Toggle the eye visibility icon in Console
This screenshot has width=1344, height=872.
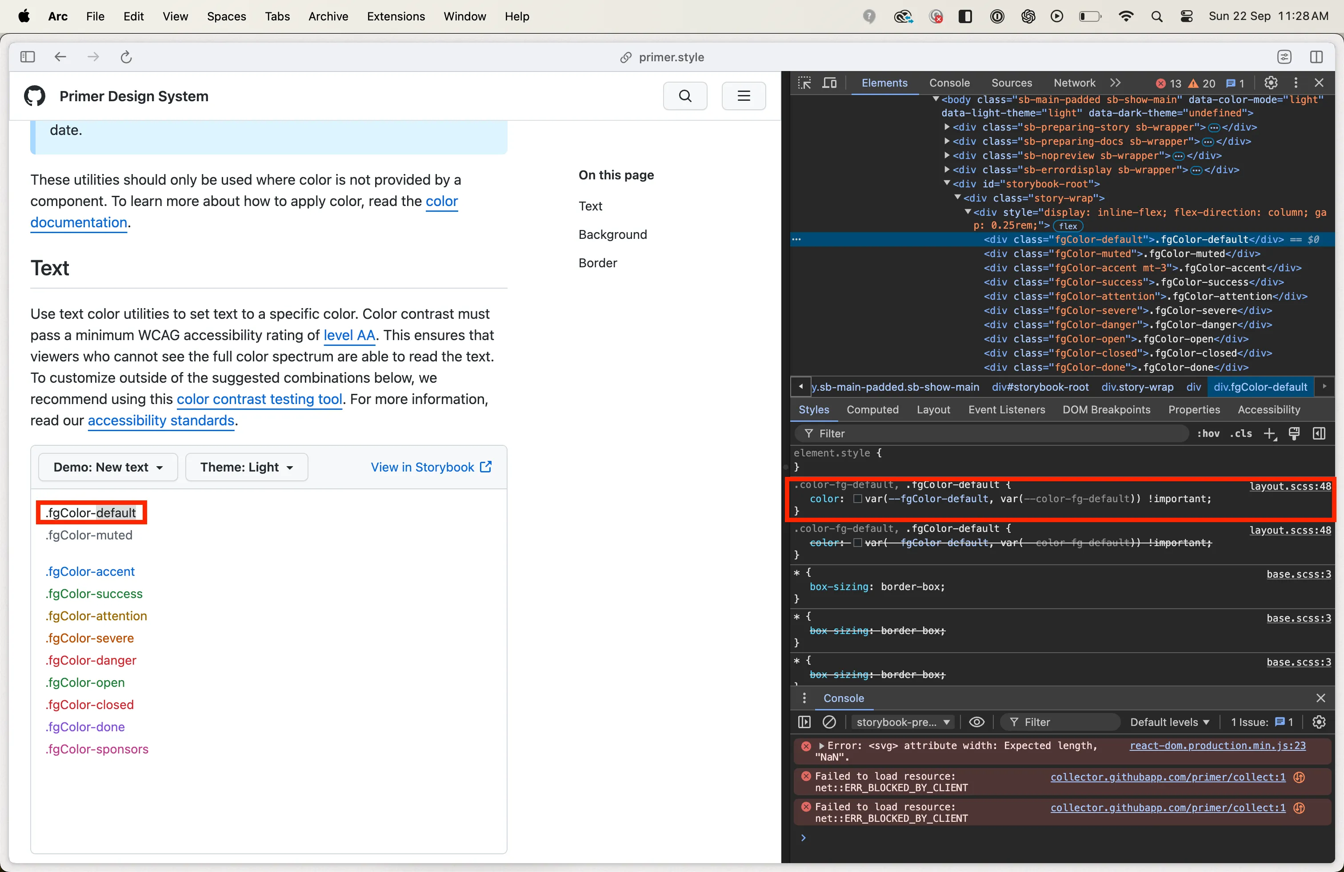click(976, 721)
